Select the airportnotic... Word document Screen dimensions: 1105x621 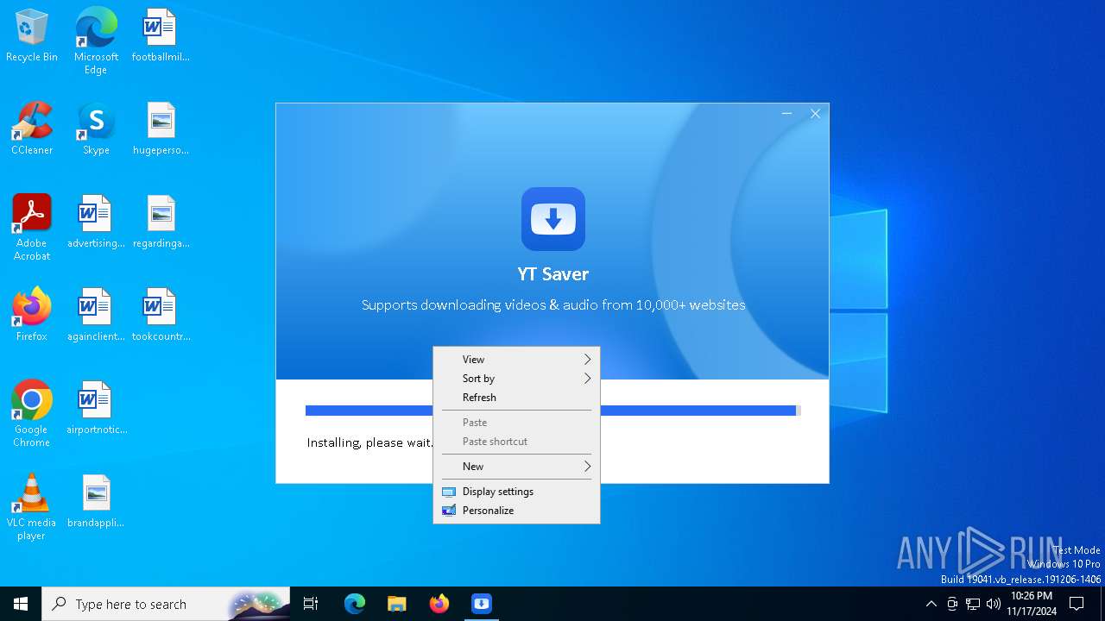point(96,409)
